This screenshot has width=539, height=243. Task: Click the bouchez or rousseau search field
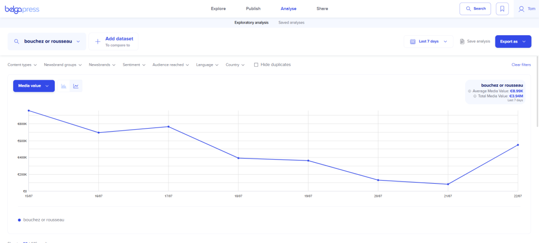click(x=47, y=41)
